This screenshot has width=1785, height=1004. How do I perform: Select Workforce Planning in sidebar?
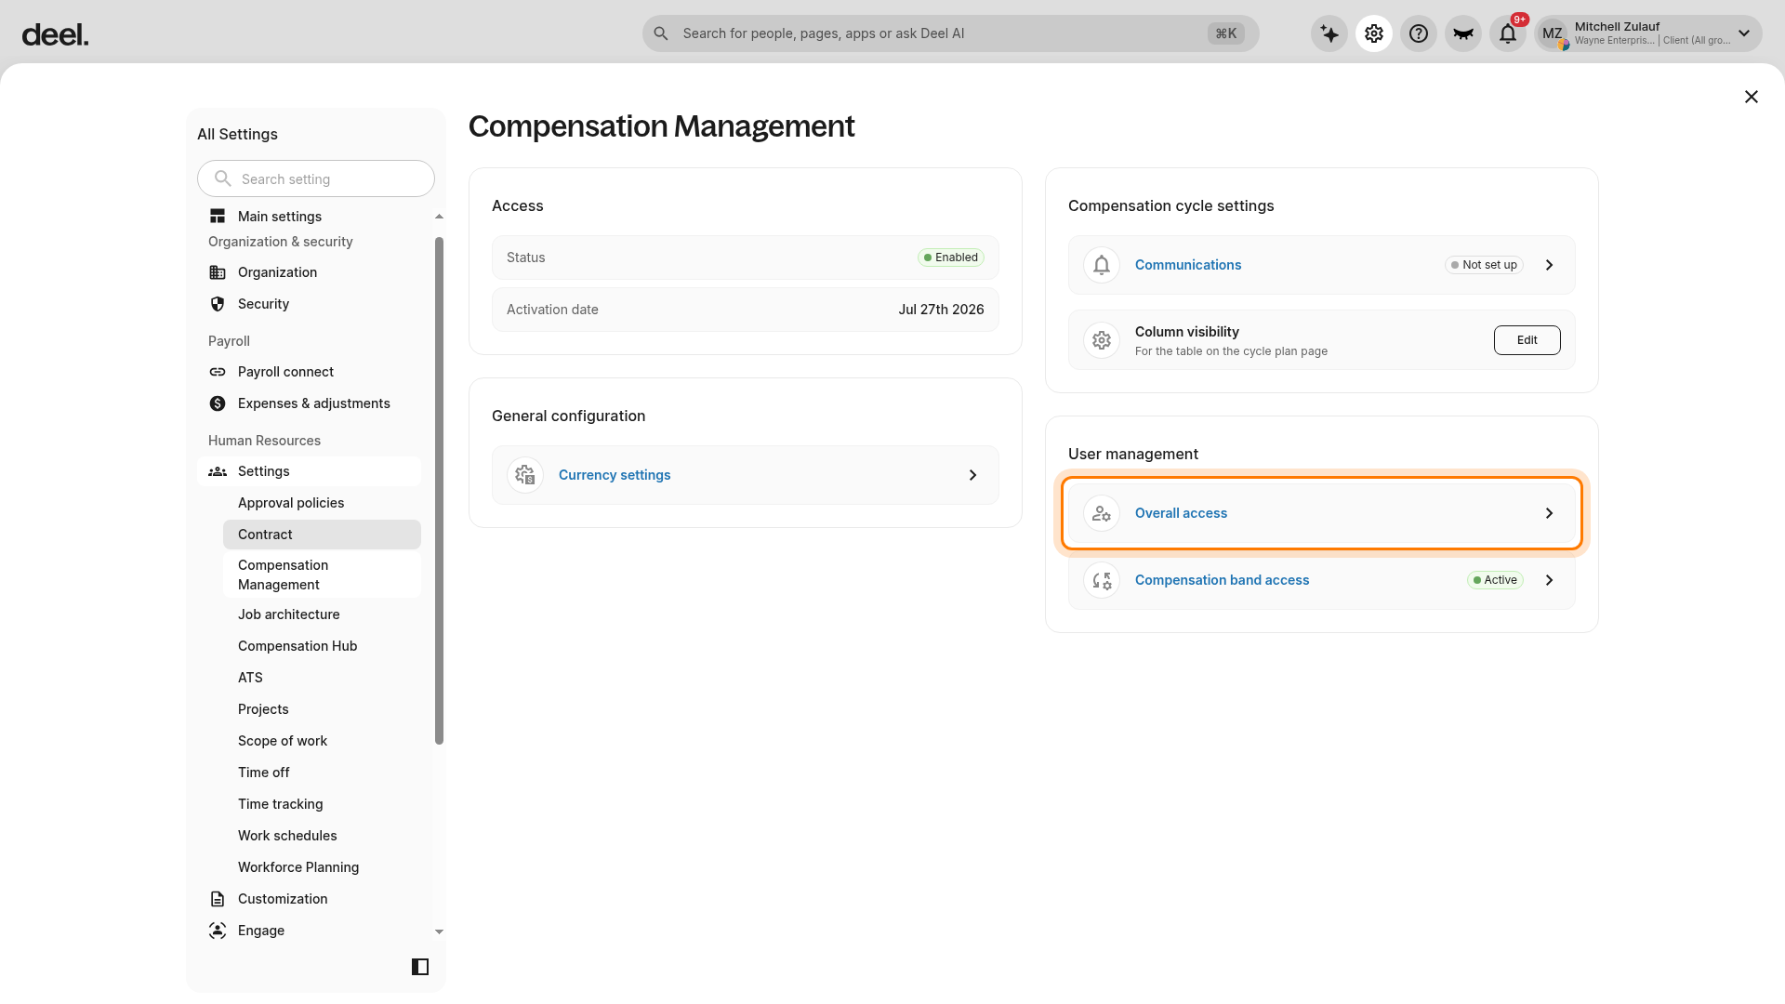coord(322,867)
